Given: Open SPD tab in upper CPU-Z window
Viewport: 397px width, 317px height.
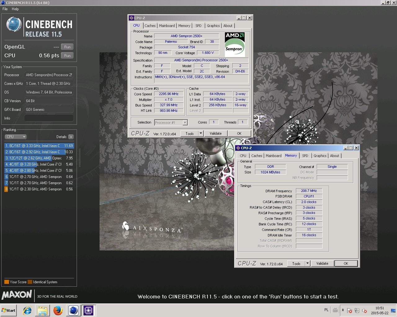Looking at the screenshot, I should [x=198, y=26].
